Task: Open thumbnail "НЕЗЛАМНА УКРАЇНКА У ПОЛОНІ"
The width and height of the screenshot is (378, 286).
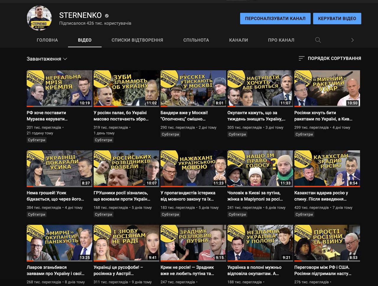Action: [x=260, y=243]
